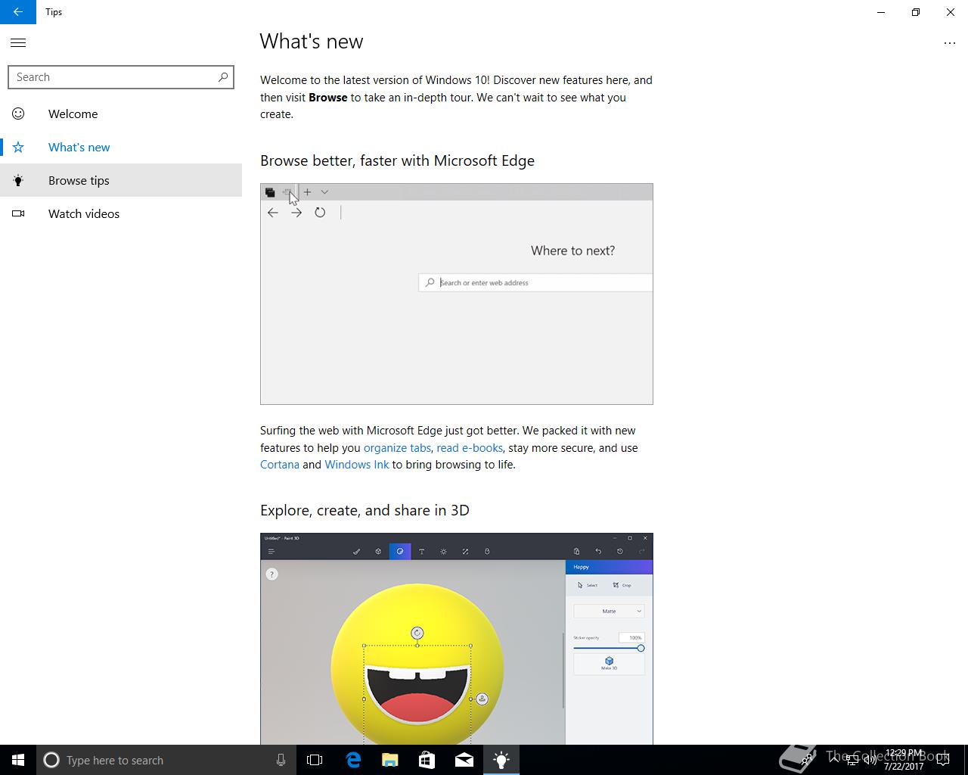Click the Browse tips nav label
The width and height of the screenshot is (968, 775).
[79, 181]
